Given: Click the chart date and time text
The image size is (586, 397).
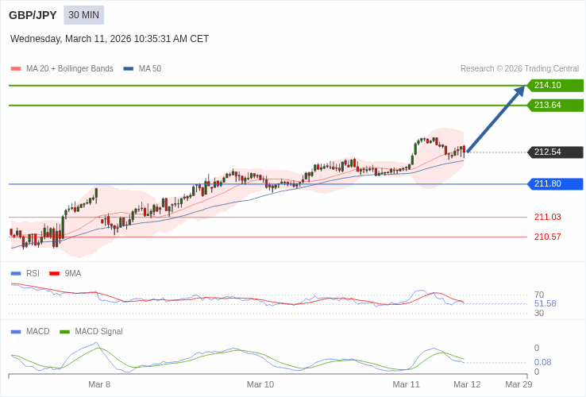Looking at the screenshot, I should [110, 39].
